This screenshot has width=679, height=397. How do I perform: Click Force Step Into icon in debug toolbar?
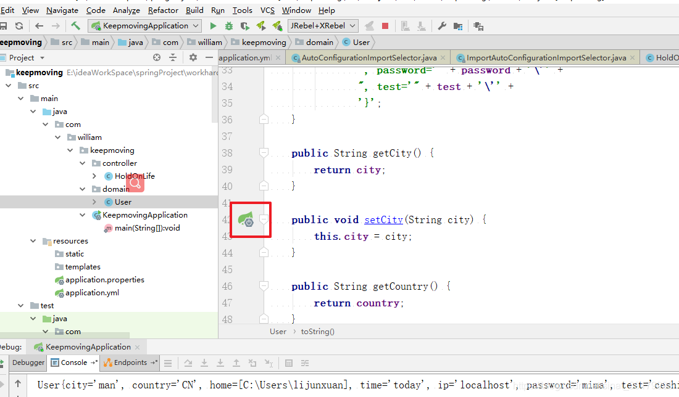(220, 363)
